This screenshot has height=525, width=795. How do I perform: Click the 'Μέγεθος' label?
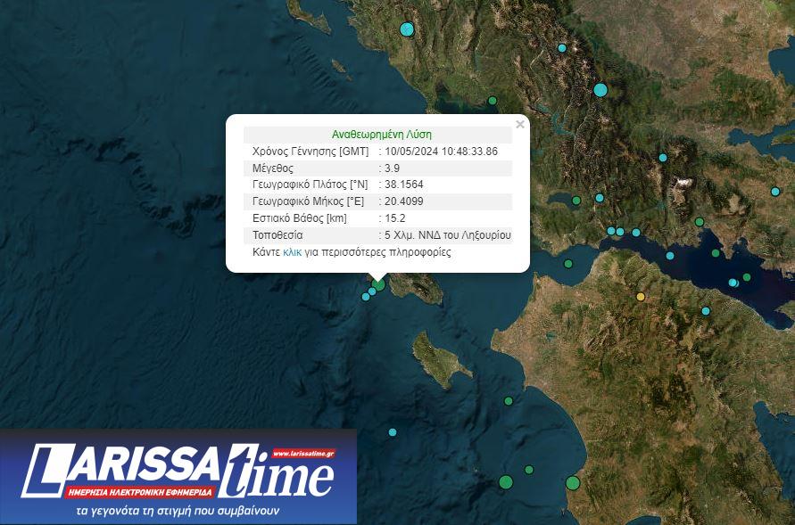pyautogui.click(x=273, y=168)
